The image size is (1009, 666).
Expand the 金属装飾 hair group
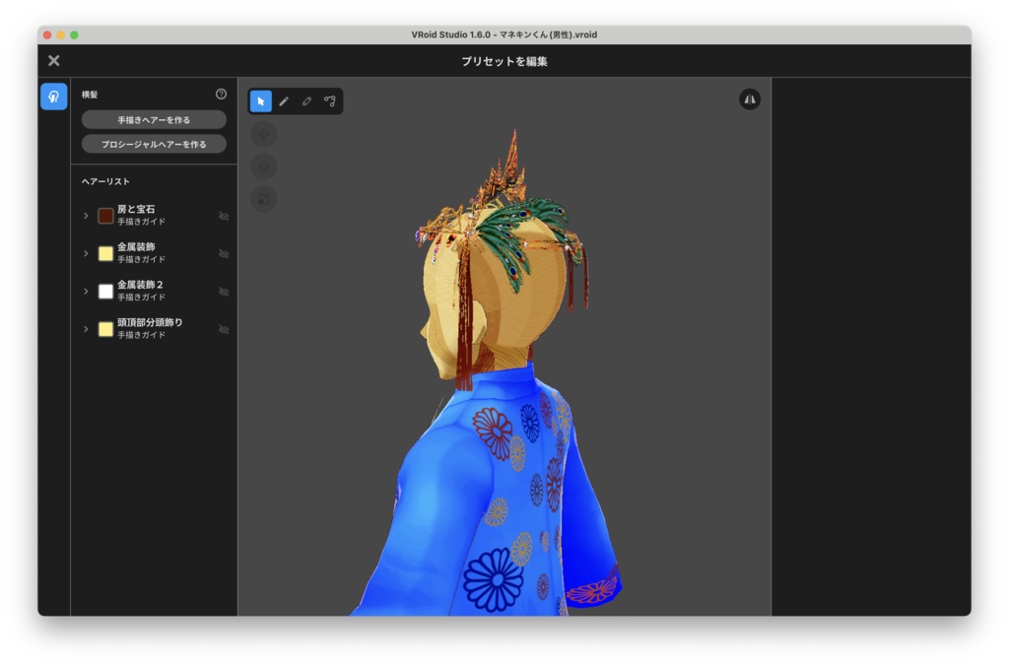point(86,253)
